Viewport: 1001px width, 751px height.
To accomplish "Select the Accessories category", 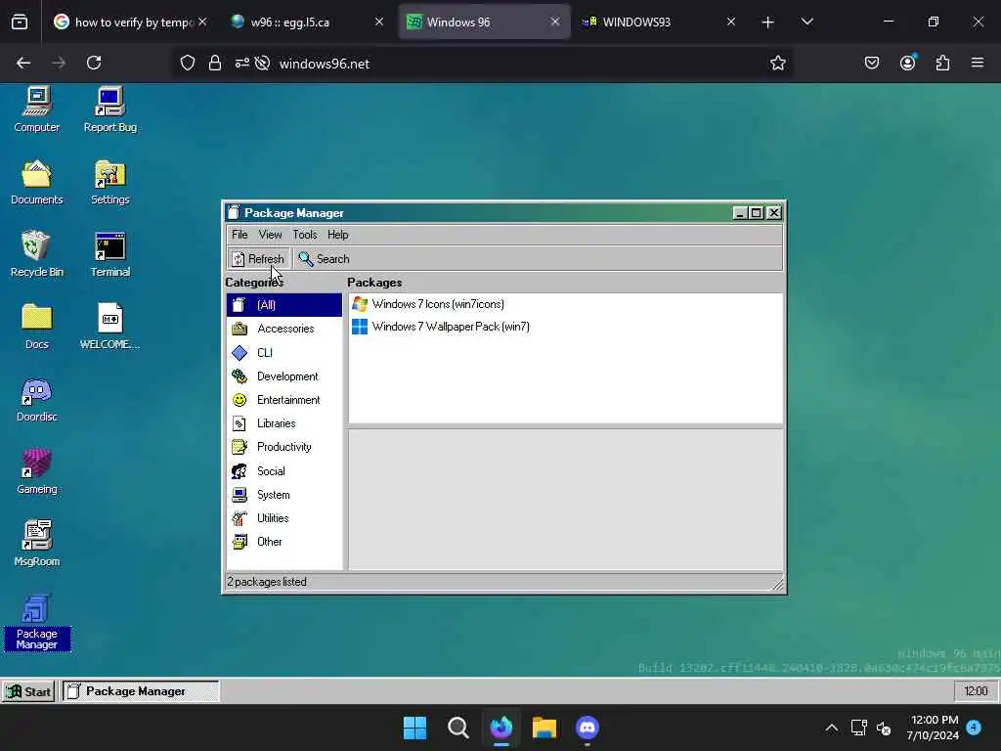I will (x=284, y=329).
